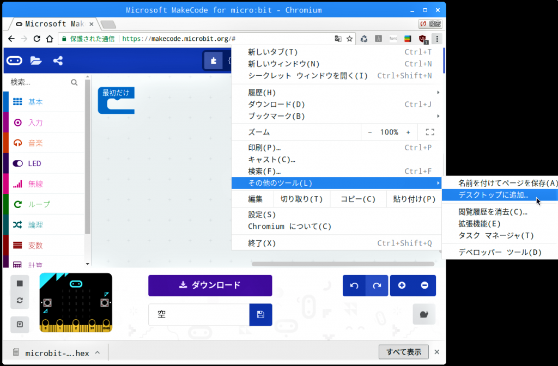
Task: Zoom in the block workspace
Action: coord(402,285)
